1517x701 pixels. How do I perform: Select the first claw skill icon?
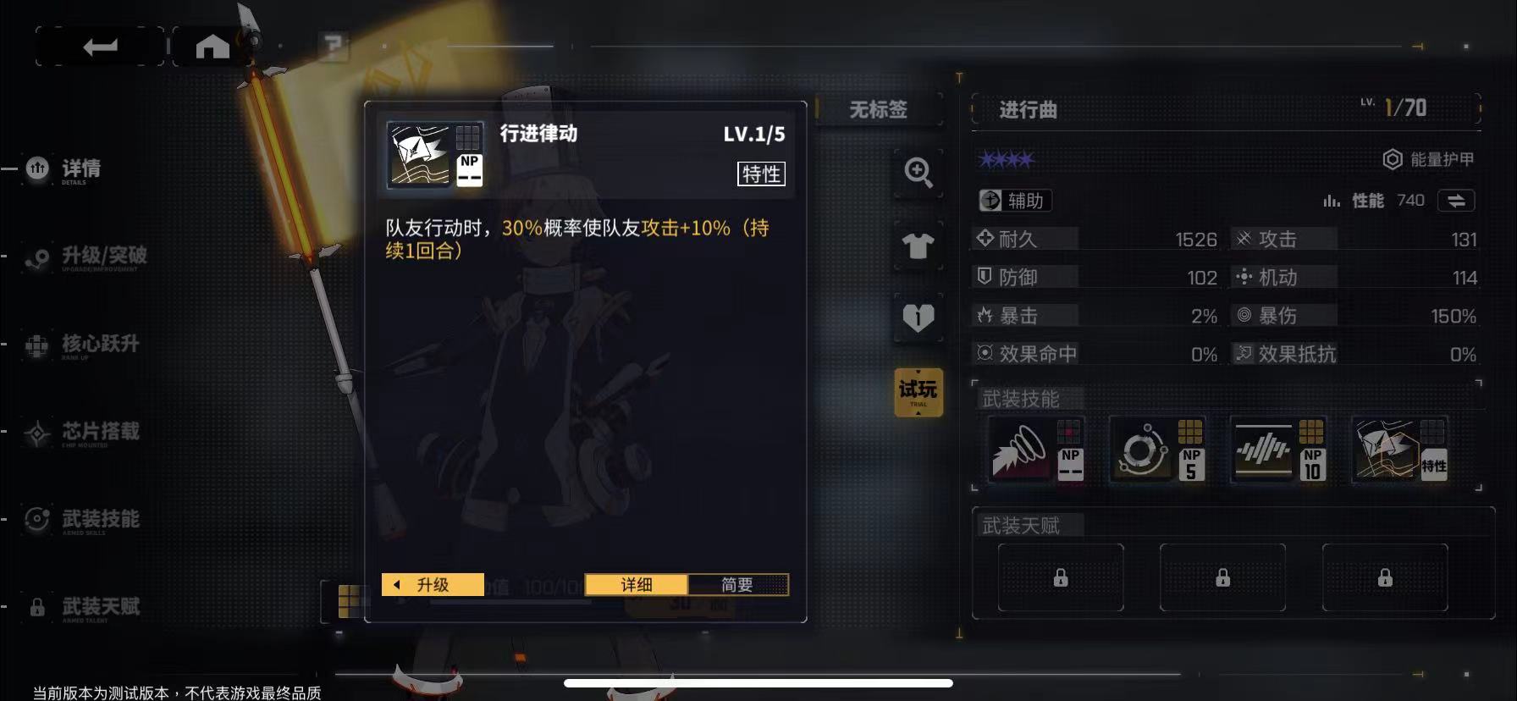tap(1036, 450)
